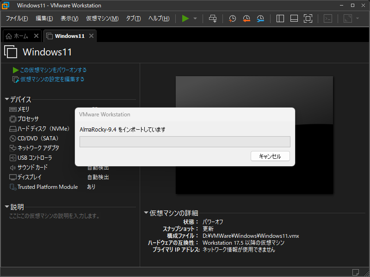Click the ハードディスク (NVMe) icon
The height and width of the screenshot is (277, 370).
(x=13, y=129)
